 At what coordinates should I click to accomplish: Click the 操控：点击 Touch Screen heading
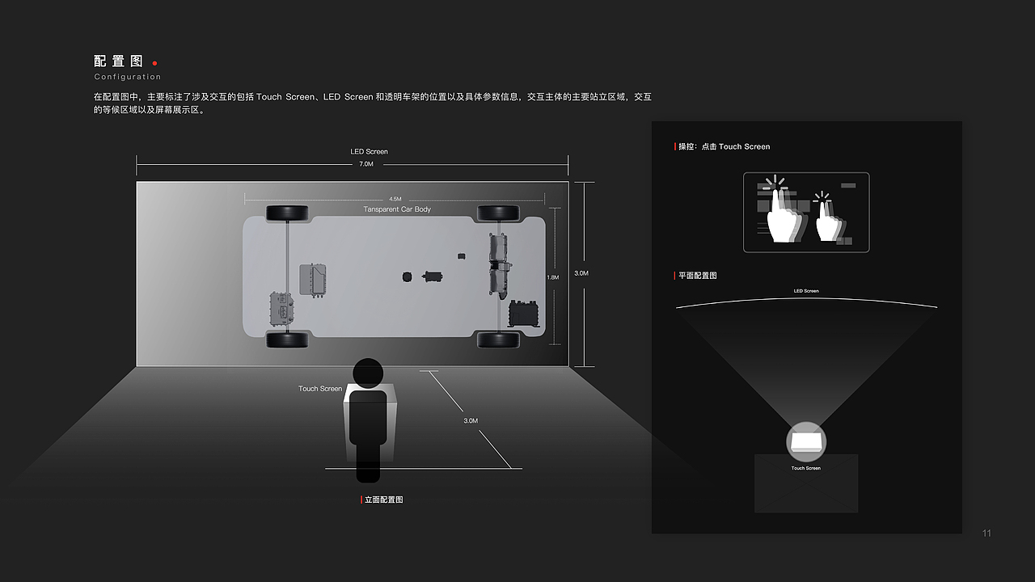click(x=724, y=146)
